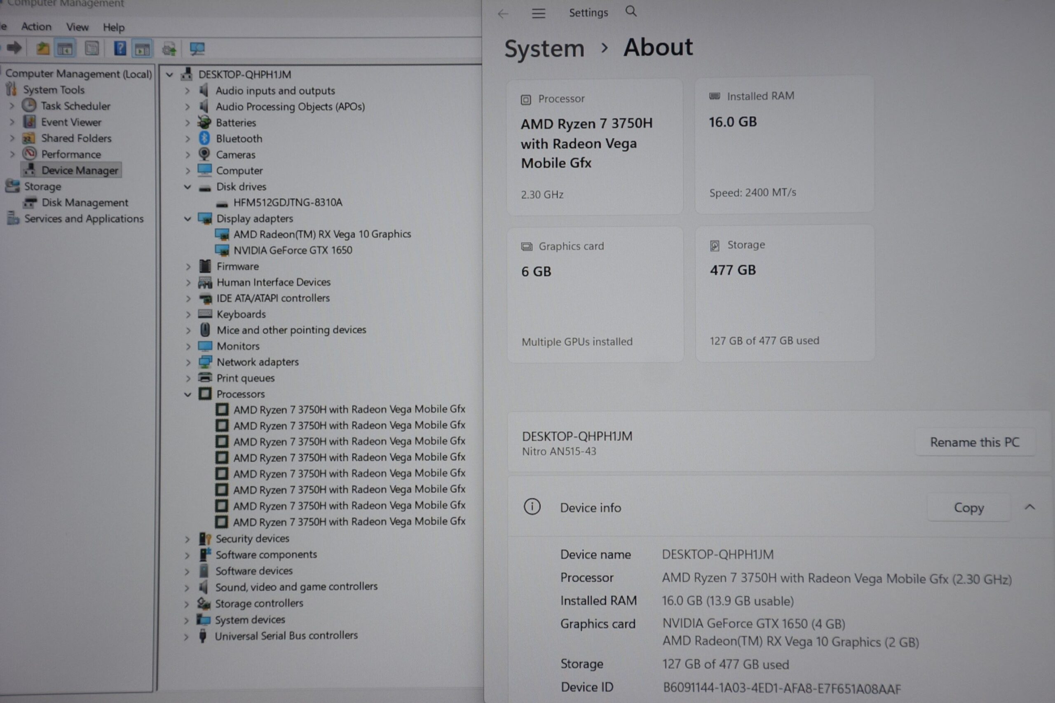Select the Storage node in console tree

click(42, 186)
